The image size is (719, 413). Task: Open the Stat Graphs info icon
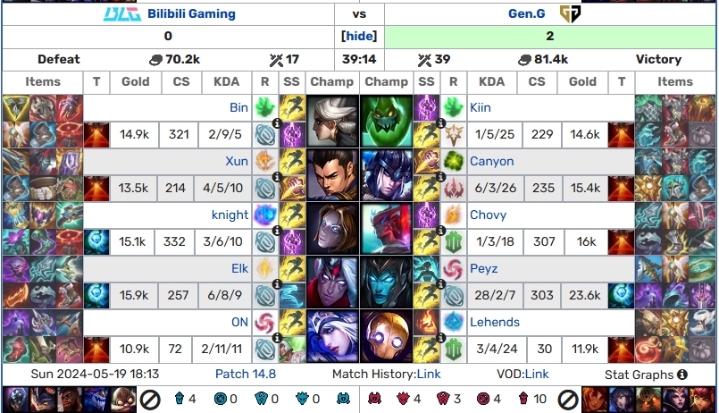(682, 375)
